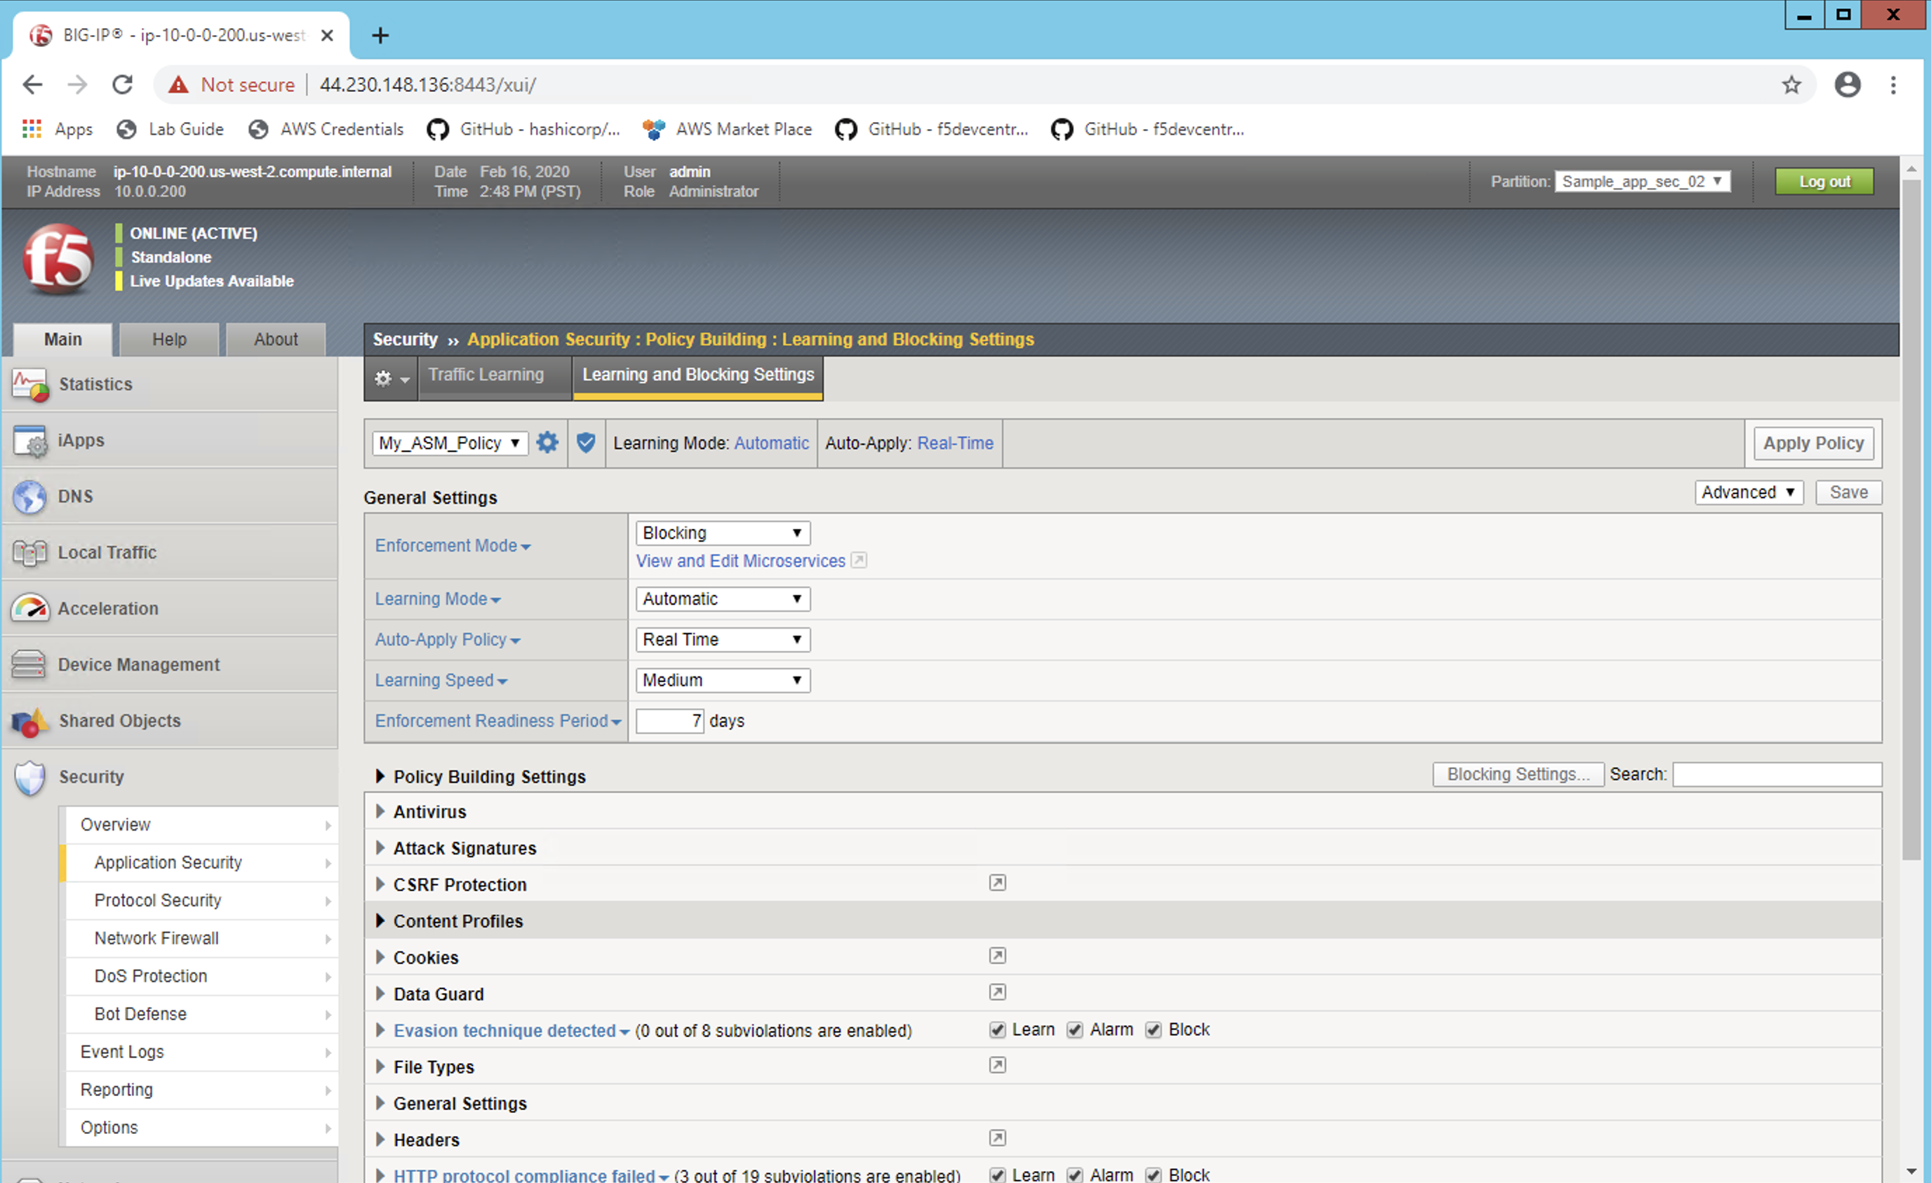1931x1183 pixels.
Task: Go back to previous browser page
Action: pyautogui.click(x=33, y=85)
